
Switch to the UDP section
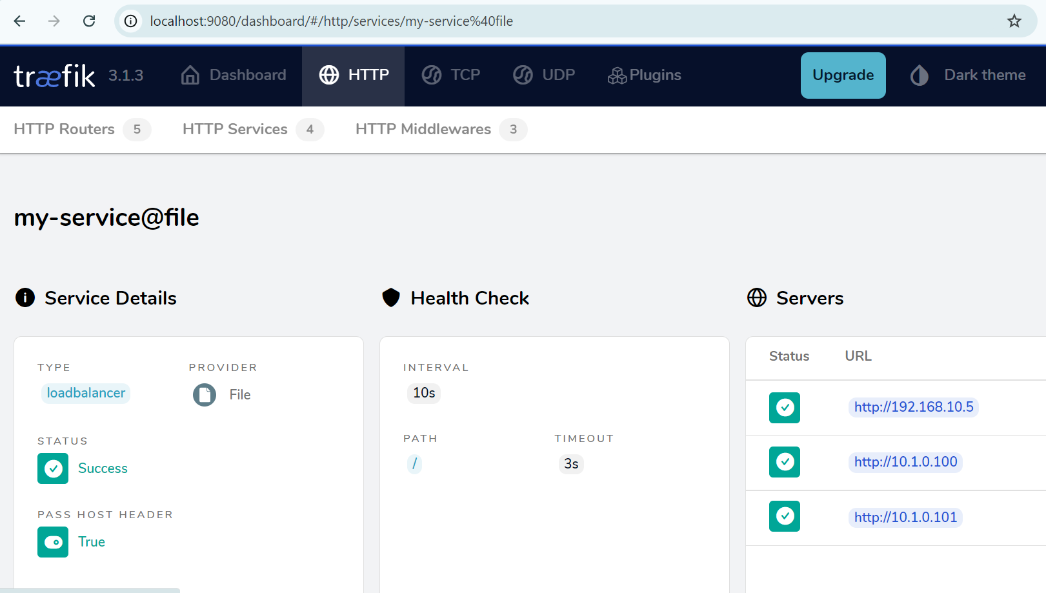tap(544, 75)
